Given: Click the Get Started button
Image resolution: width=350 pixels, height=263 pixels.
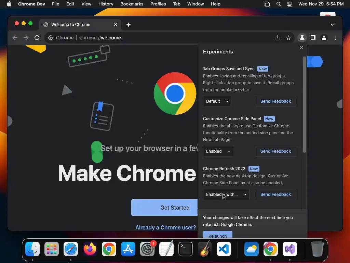Looking at the screenshot, I should coord(164,208).
